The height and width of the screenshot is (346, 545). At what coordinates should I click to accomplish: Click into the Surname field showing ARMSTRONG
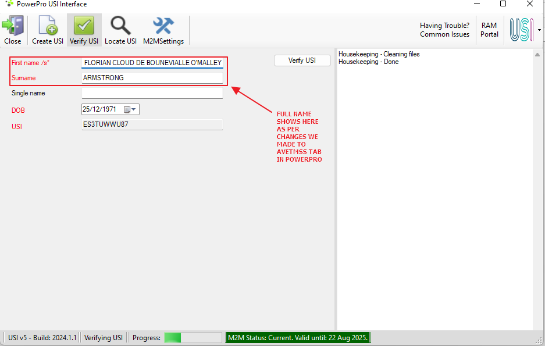click(x=152, y=78)
